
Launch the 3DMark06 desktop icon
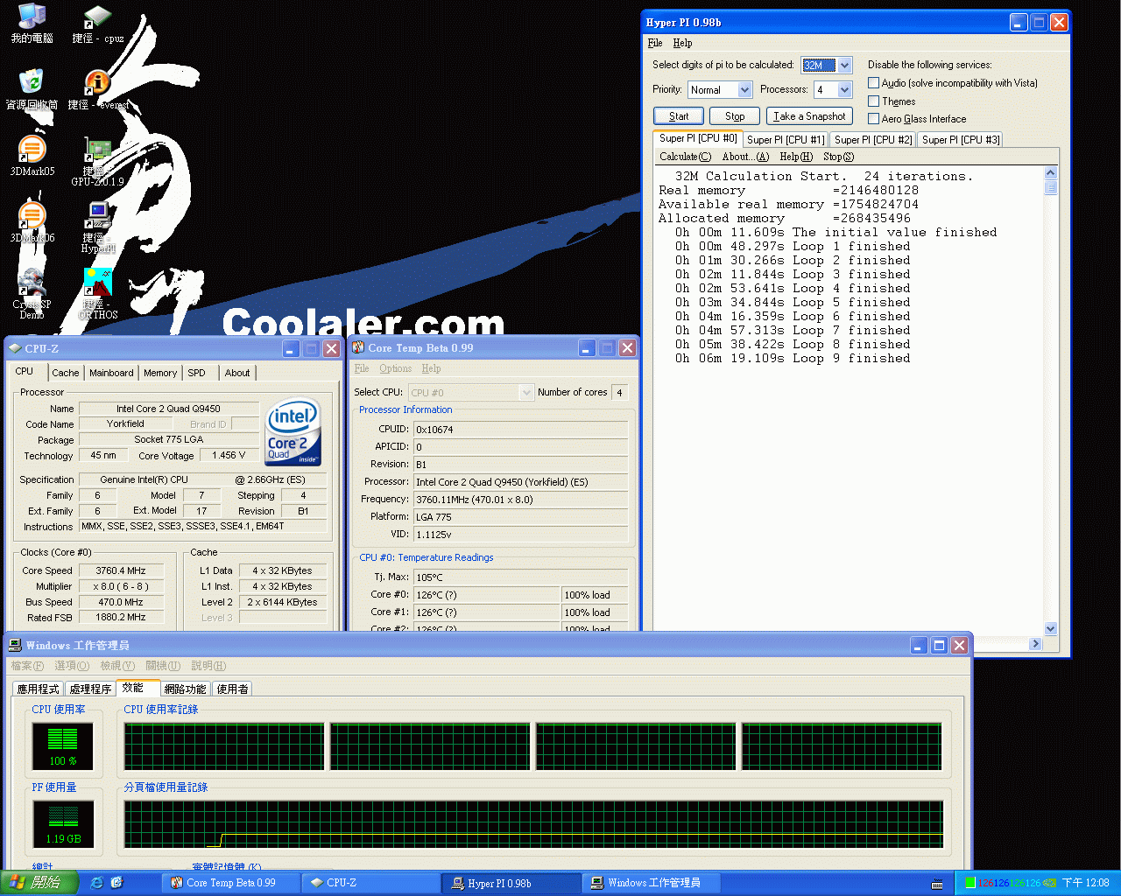tap(32, 223)
